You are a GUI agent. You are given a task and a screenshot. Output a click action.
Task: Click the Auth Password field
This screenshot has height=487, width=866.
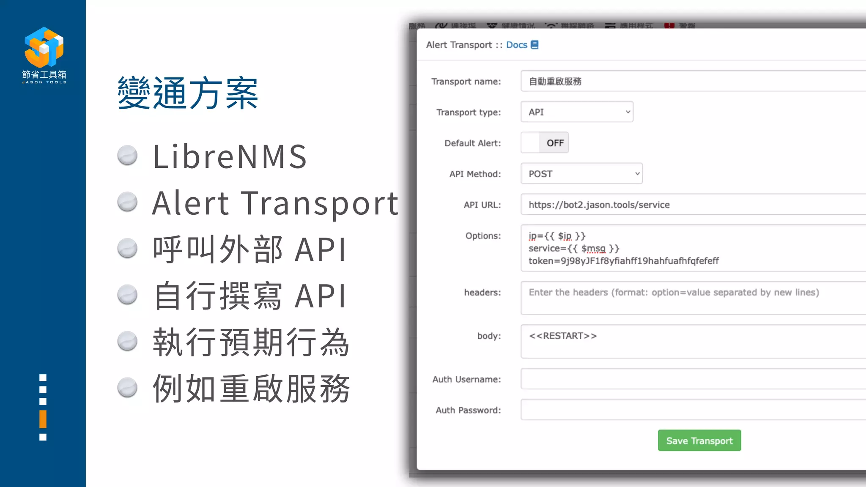[693, 410]
